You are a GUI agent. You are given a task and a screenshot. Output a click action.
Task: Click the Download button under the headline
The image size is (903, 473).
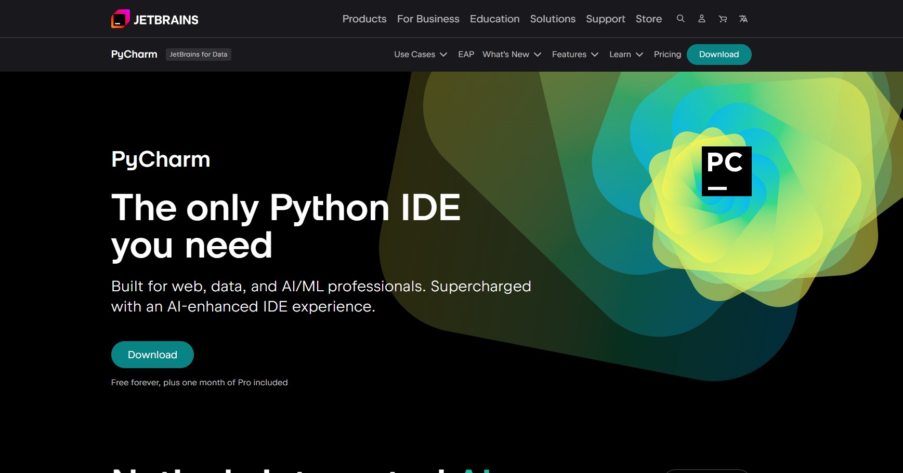pos(152,355)
